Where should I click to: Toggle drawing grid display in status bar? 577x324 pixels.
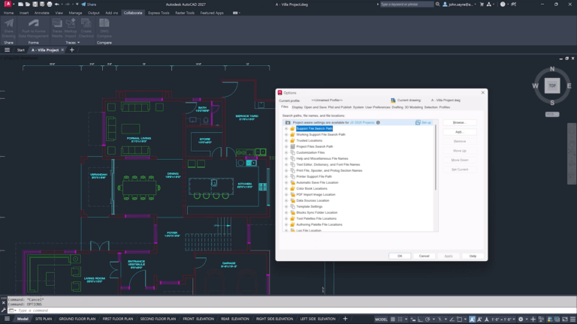pyautogui.click(x=393, y=319)
